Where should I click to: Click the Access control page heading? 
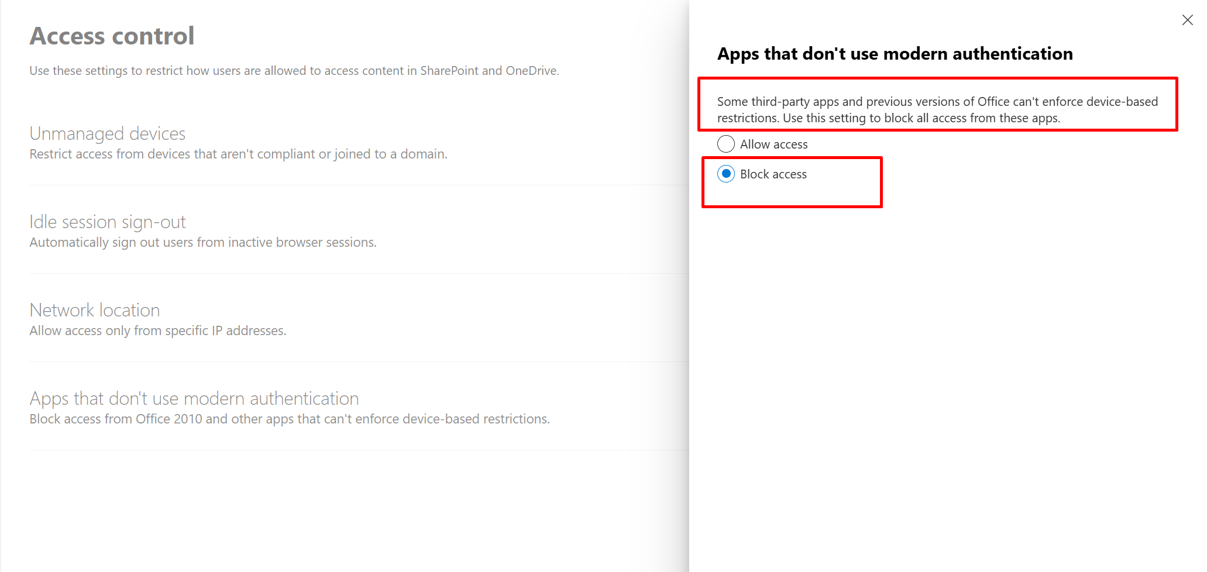[x=112, y=36]
